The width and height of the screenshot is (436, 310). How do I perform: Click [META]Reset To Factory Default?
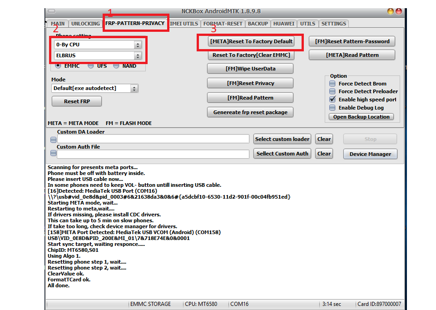(251, 41)
